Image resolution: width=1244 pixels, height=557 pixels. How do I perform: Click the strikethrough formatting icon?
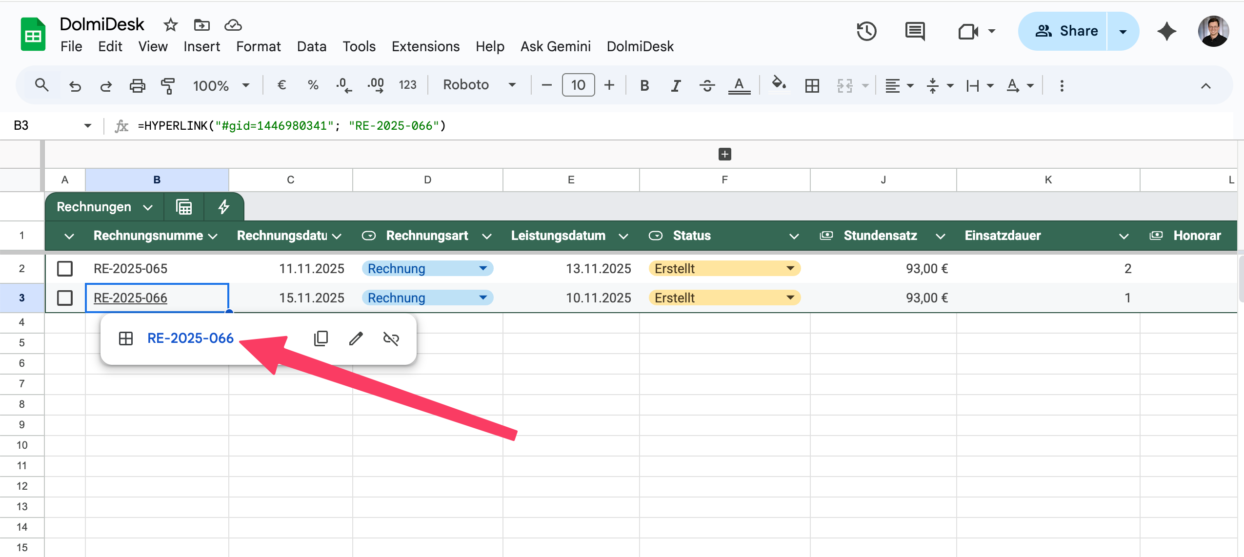(x=707, y=86)
